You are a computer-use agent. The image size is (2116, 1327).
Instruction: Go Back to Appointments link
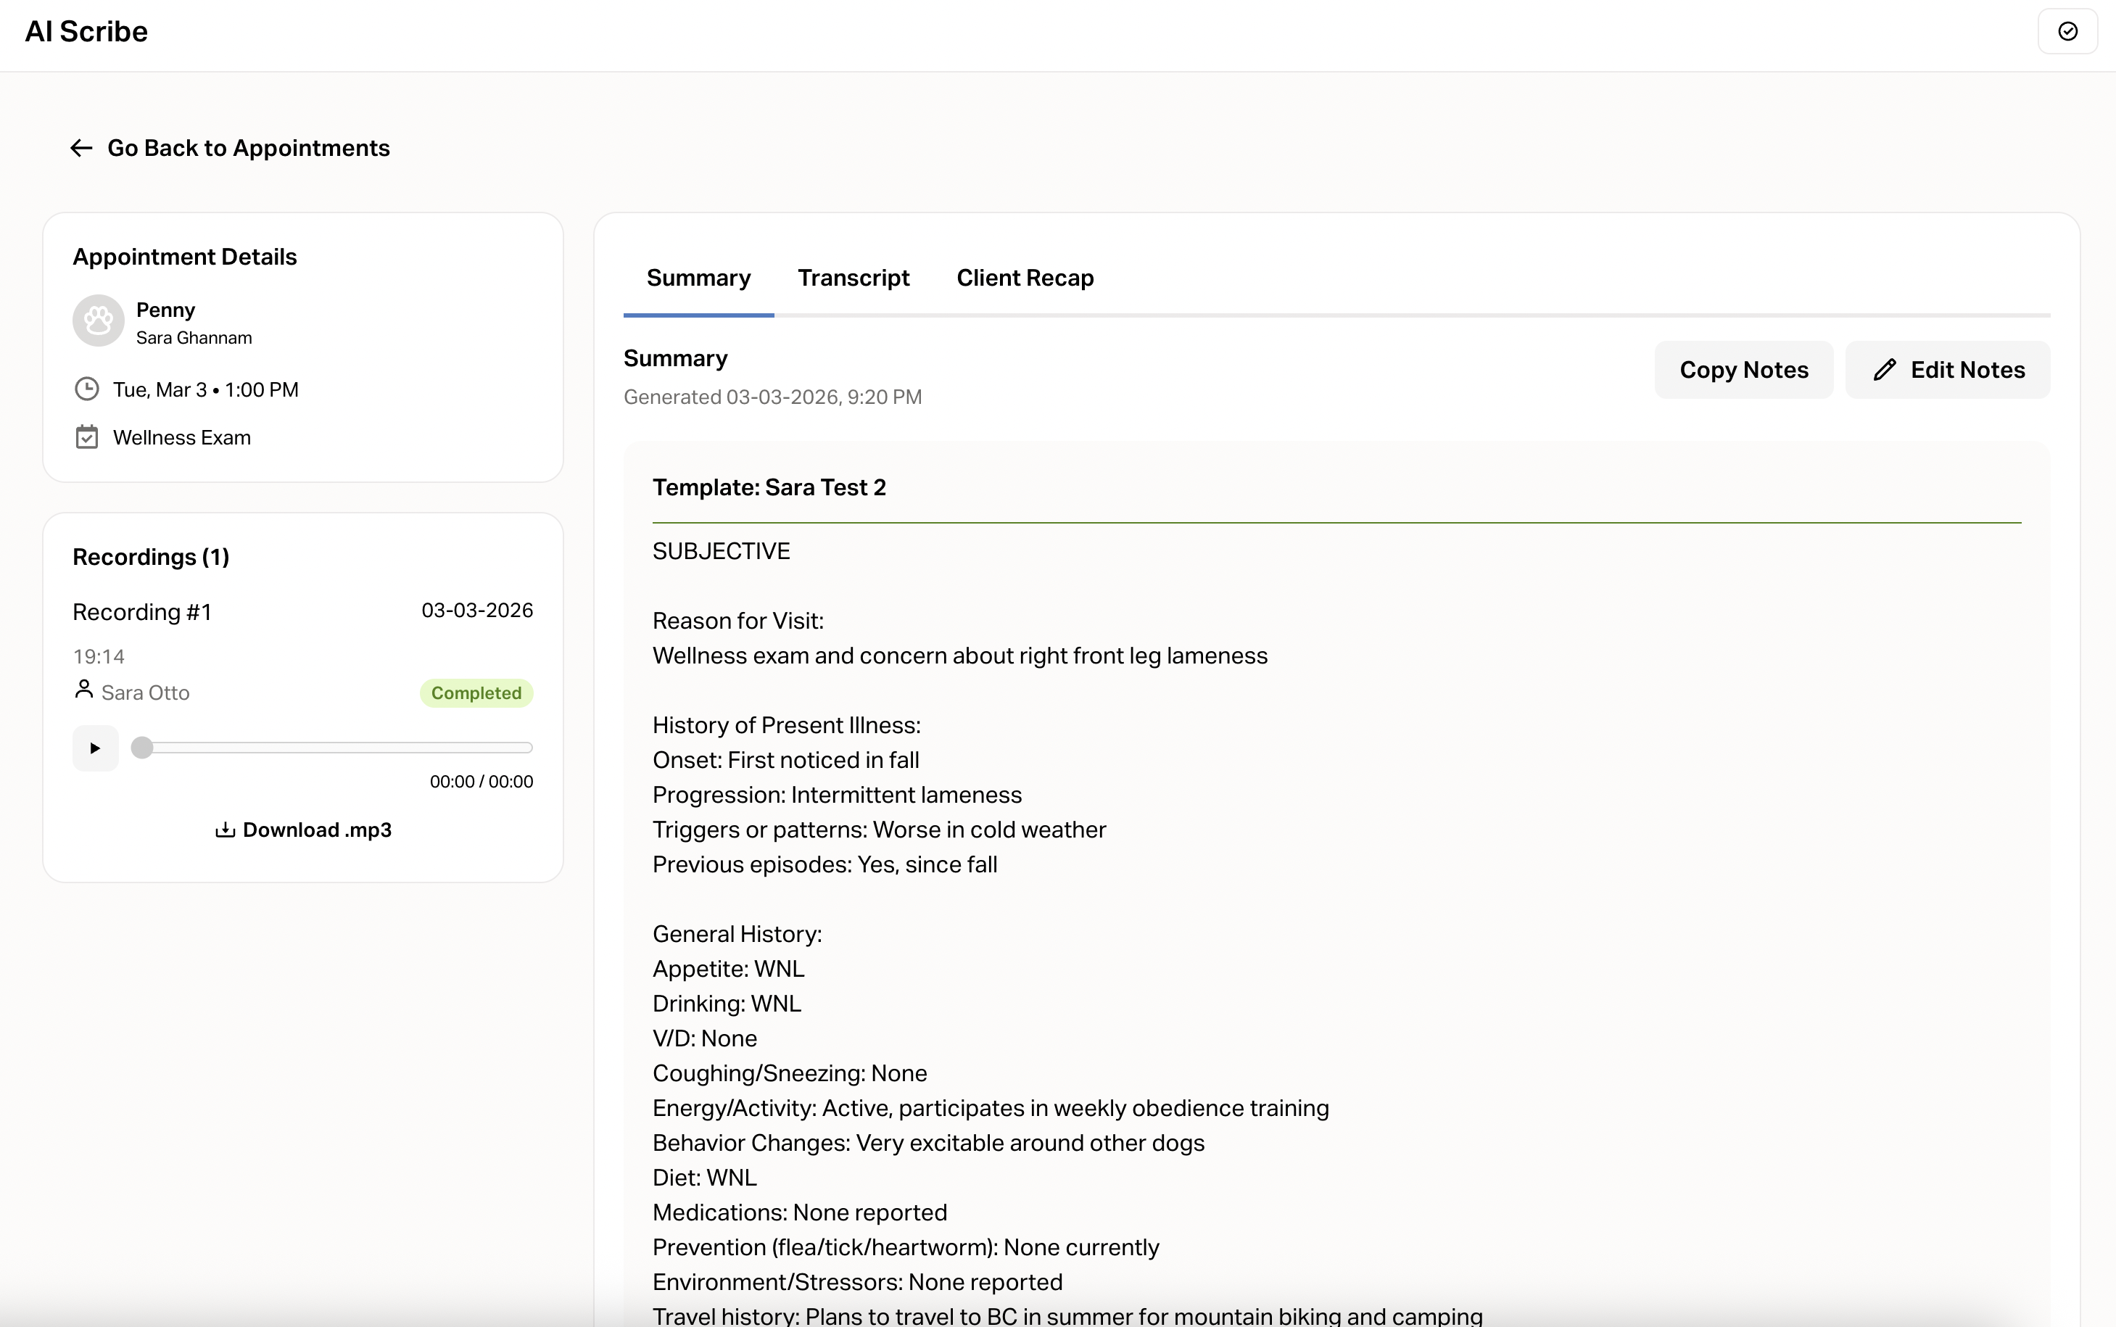point(249,149)
